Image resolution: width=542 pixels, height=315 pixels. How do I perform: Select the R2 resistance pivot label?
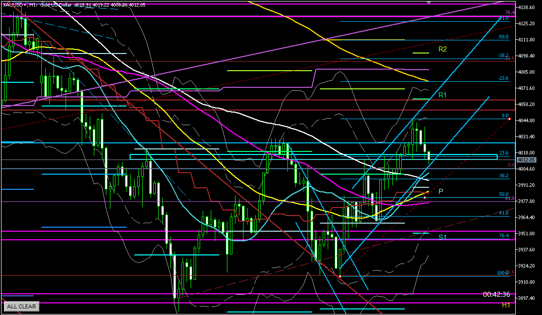[443, 49]
